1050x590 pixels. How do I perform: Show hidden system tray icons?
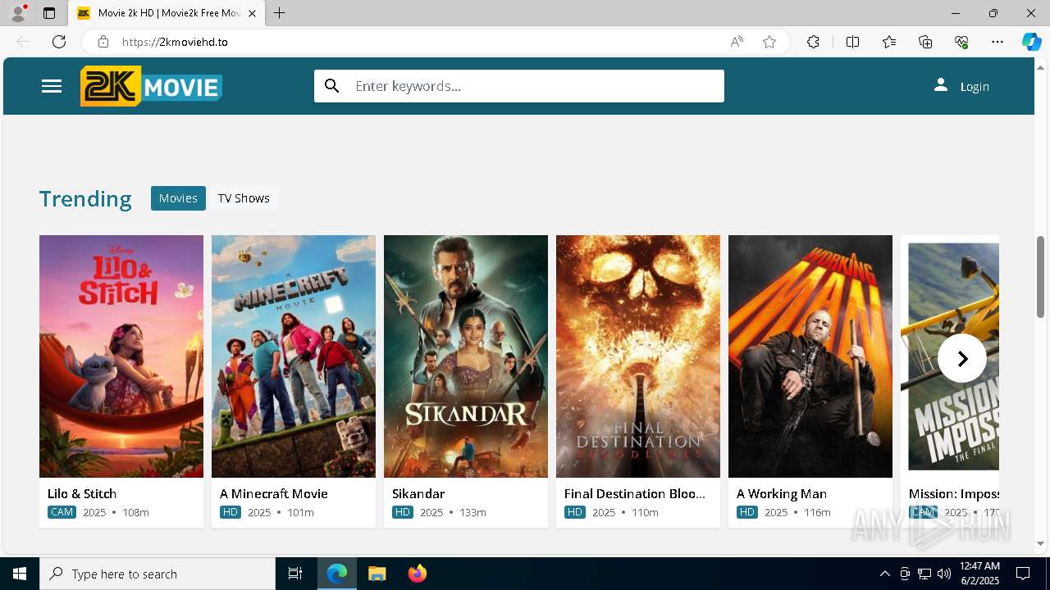884,574
